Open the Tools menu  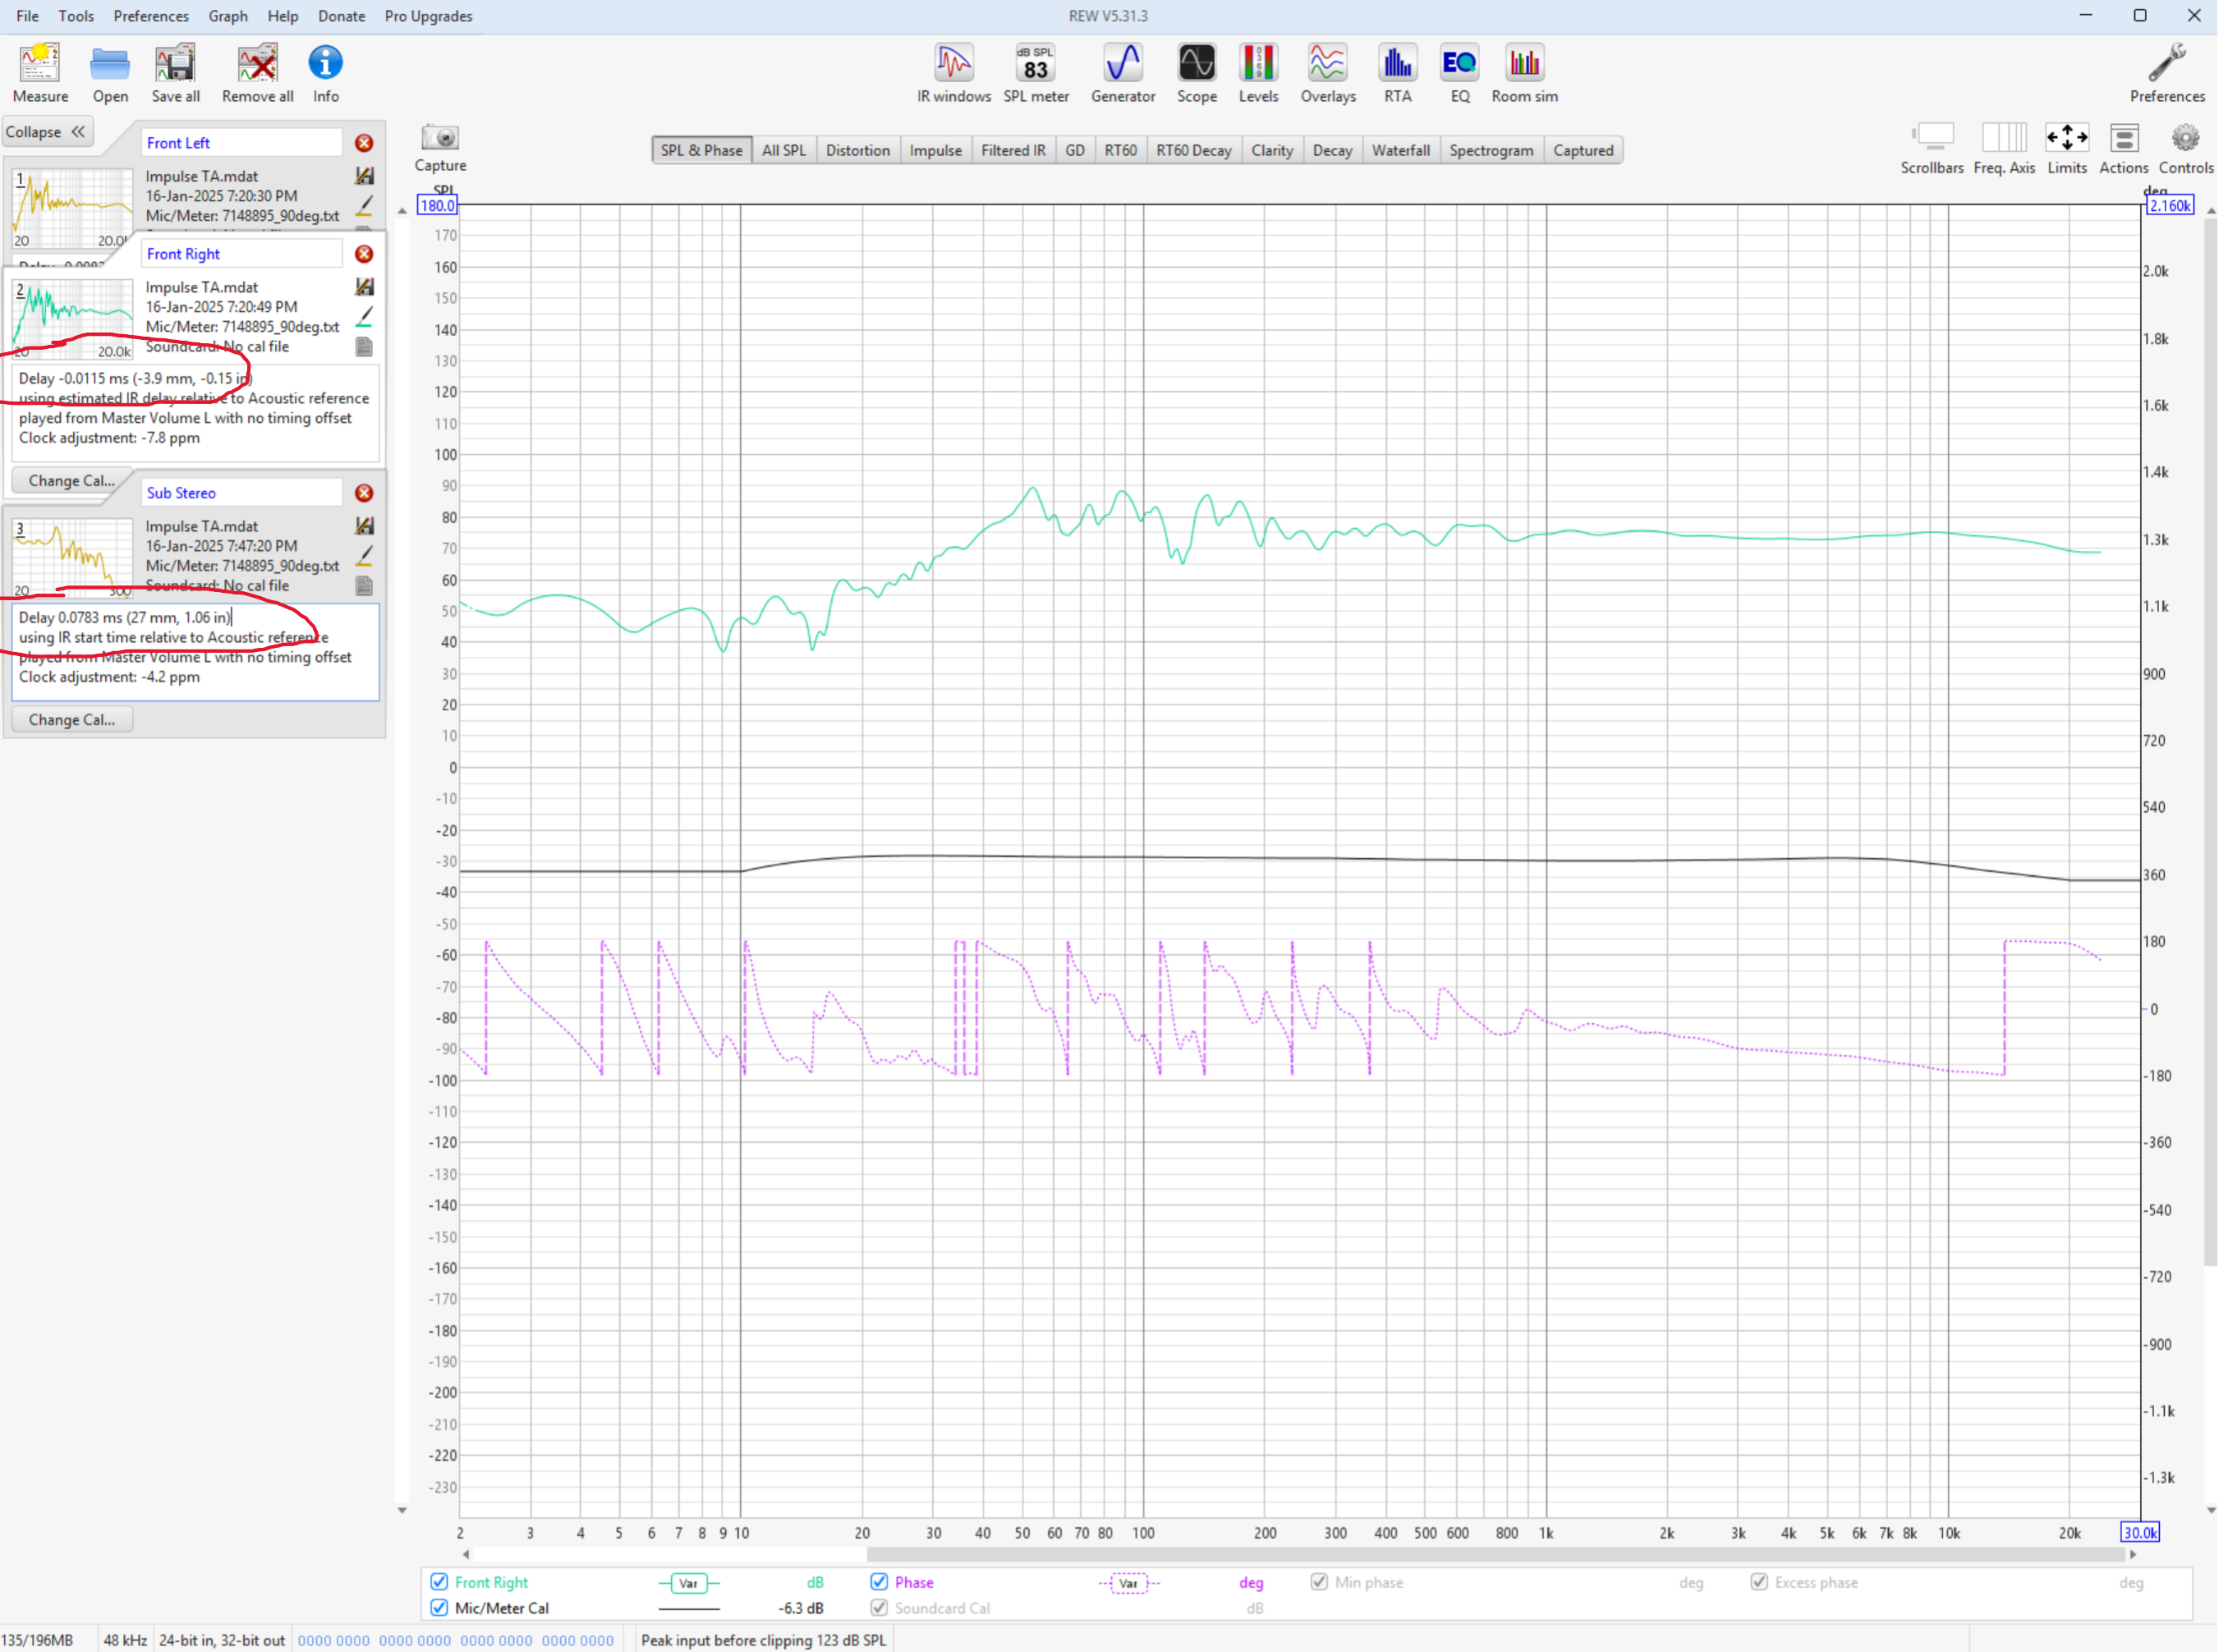(x=76, y=16)
